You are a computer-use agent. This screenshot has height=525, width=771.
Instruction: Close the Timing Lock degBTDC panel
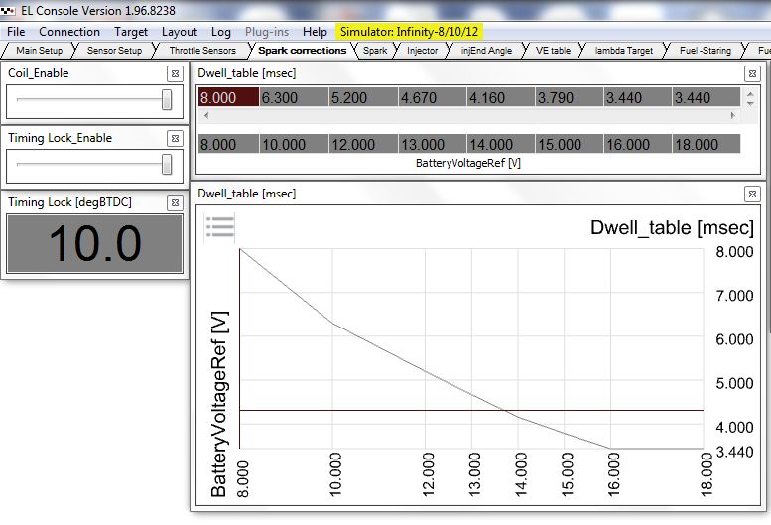point(174,202)
